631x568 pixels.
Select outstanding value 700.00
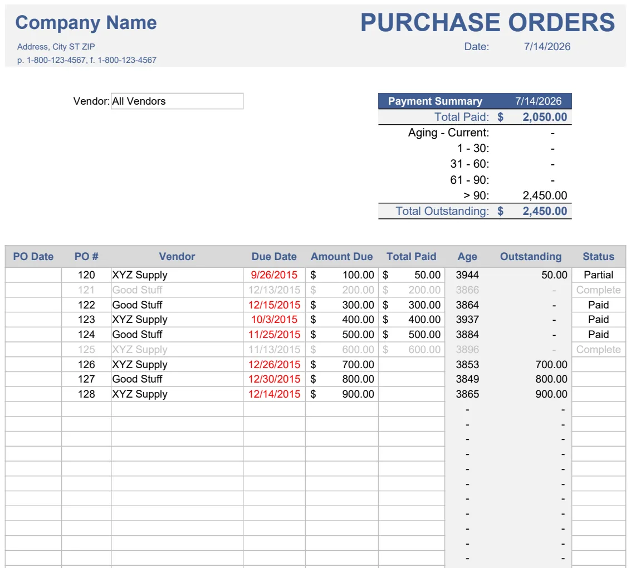(551, 364)
